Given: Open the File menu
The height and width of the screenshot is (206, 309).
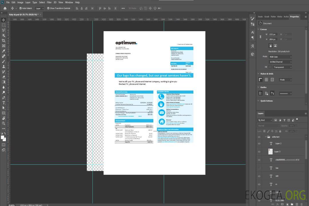Looking at the screenshot, I should coord(8,2).
